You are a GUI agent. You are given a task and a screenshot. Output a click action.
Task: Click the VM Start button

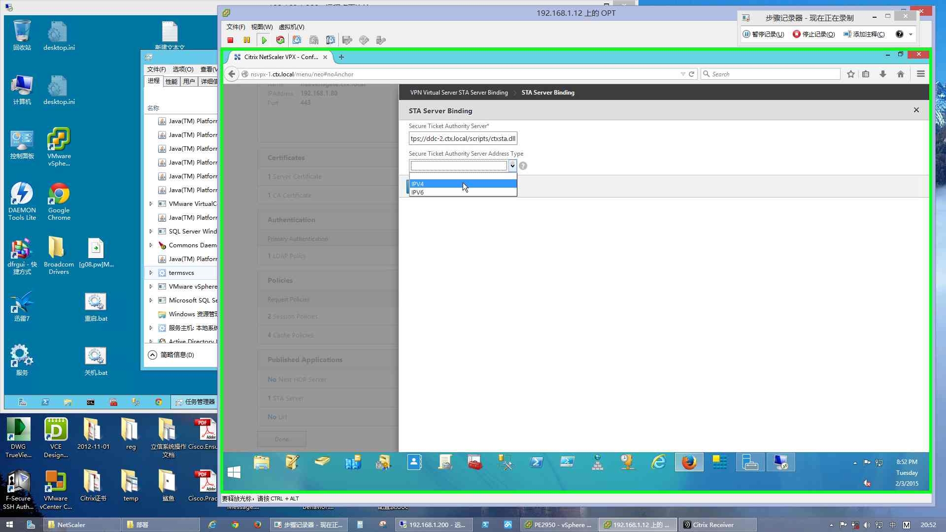point(234,472)
